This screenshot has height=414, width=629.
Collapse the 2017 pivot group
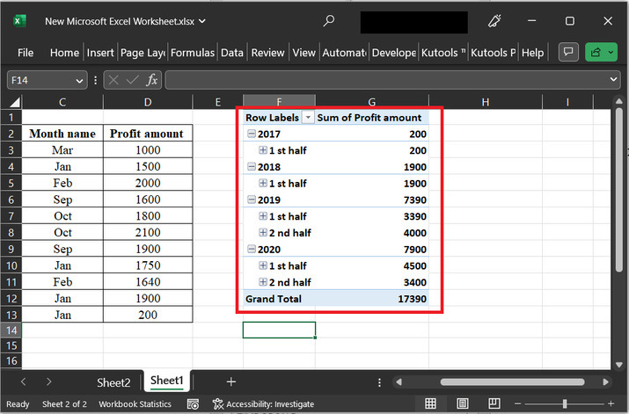click(x=251, y=134)
